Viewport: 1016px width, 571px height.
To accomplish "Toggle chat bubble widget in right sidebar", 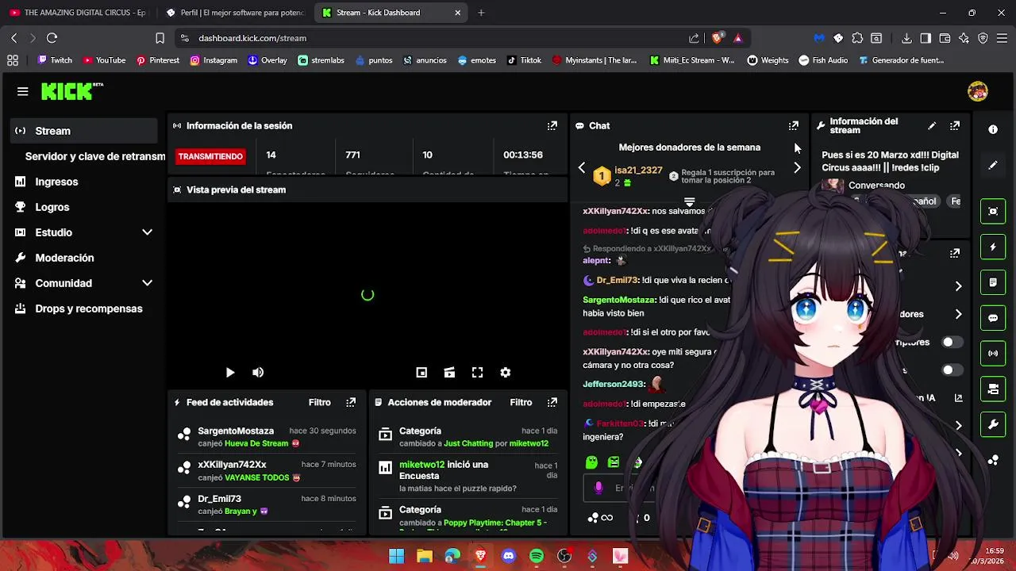I will tap(993, 318).
